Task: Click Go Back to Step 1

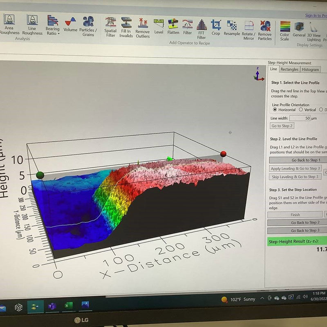Action: click(x=298, y=160)
